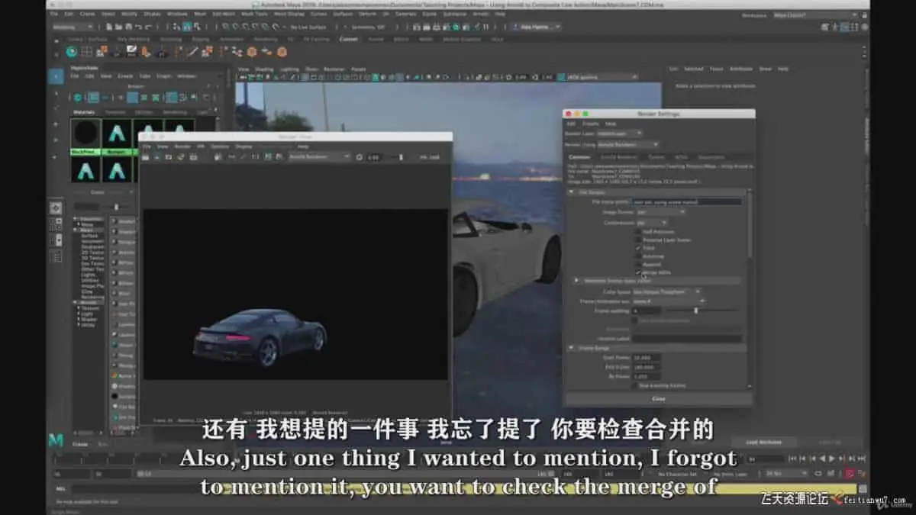The height and width of the screenshot is (515, 916).
Task: Switch to the AOVs tab in Render Settings
Action: [x=682, y=157]
